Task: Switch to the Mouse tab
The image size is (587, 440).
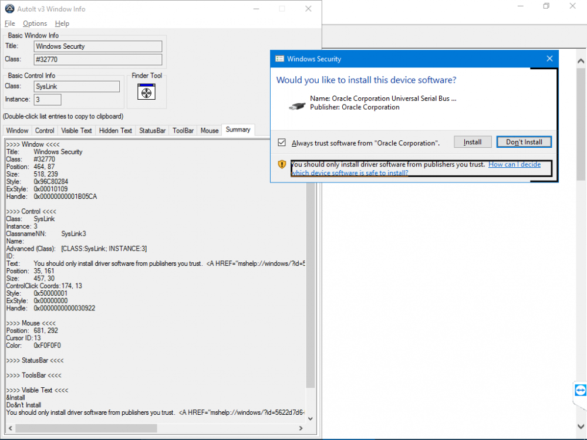Action: (x=210, y=131)
